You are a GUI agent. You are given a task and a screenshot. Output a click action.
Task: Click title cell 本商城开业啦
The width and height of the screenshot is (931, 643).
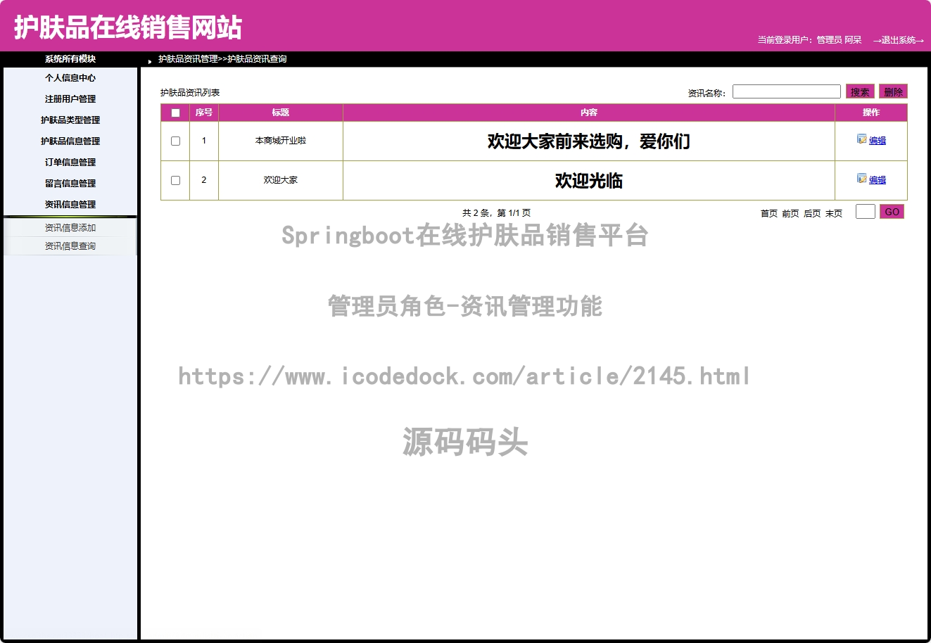coord(281,141)
